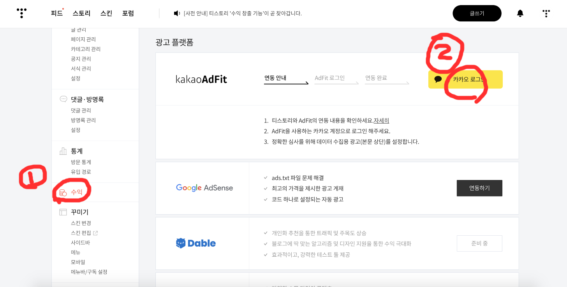The image size is (567, 287).
Task: Open 공지 관리 in the sidebar
Action: pos(81,59)
